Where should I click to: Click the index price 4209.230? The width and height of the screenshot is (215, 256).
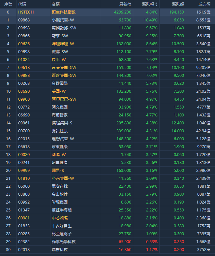click(123, 12)
